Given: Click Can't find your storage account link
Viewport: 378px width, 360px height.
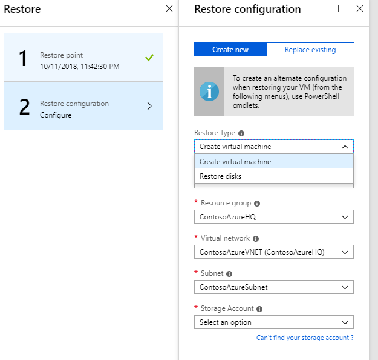Looking at the screenshot, I should click(x=305, y=338).
